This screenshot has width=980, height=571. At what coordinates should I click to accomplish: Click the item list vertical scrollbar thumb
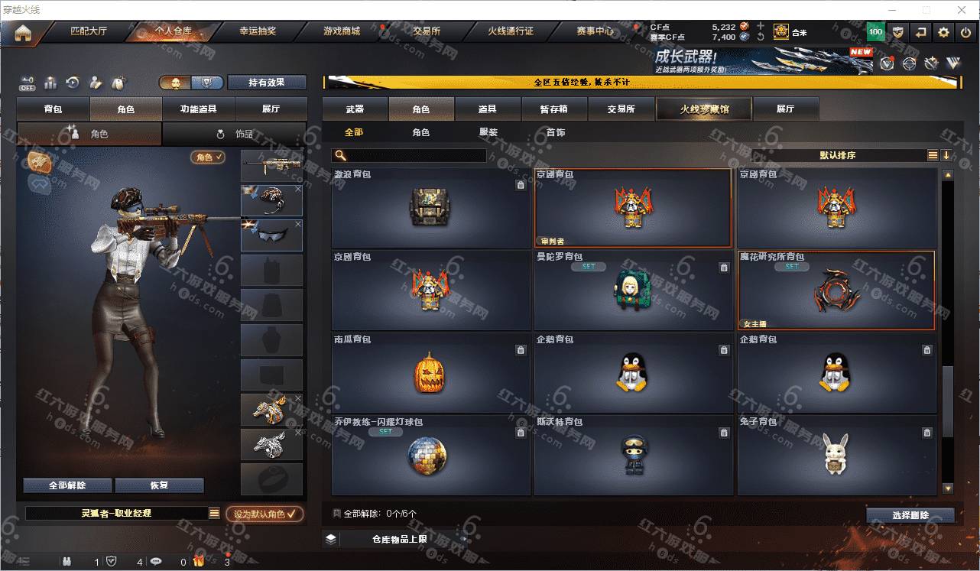tap(948, 402)
